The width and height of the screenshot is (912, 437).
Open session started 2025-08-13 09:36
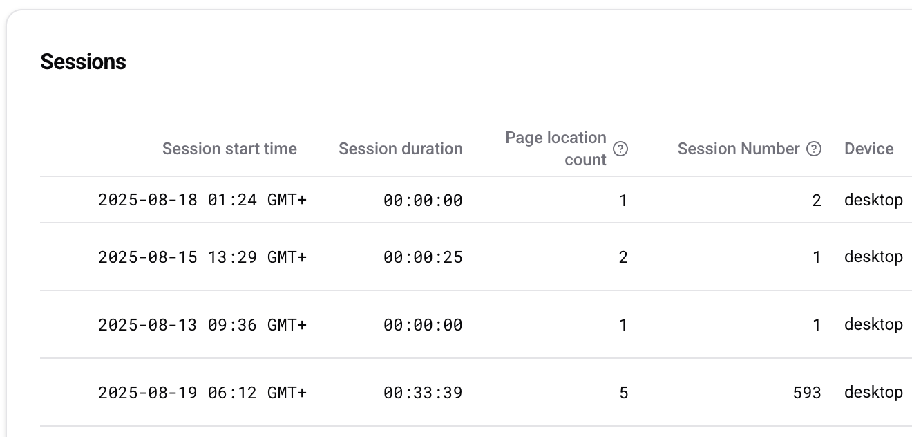click(x=202, y=325)
